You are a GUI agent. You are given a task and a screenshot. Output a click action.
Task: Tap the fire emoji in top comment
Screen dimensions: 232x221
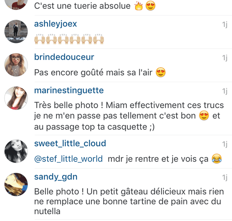pos(139,6)
